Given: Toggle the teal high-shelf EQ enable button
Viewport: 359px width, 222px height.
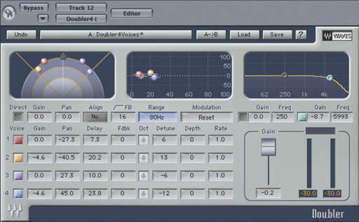Looking at the screenshot, I should click(302, 117).
